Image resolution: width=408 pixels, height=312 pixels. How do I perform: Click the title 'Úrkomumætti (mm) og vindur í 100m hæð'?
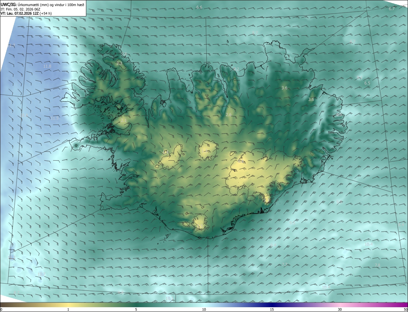coord(51,4)
